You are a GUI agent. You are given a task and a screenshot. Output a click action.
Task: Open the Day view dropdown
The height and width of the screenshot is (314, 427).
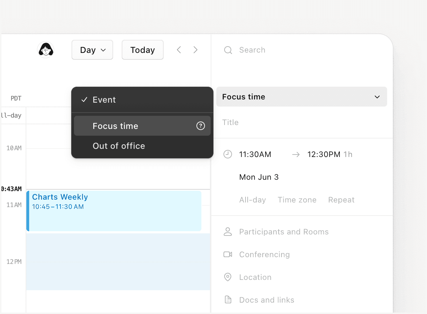92,50
